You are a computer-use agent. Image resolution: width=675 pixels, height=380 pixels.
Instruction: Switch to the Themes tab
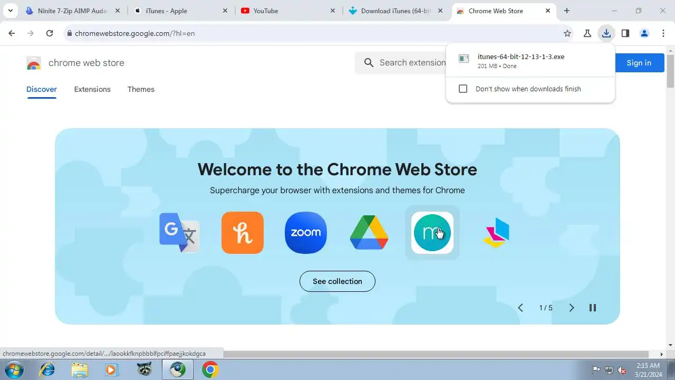coord(141,89)
